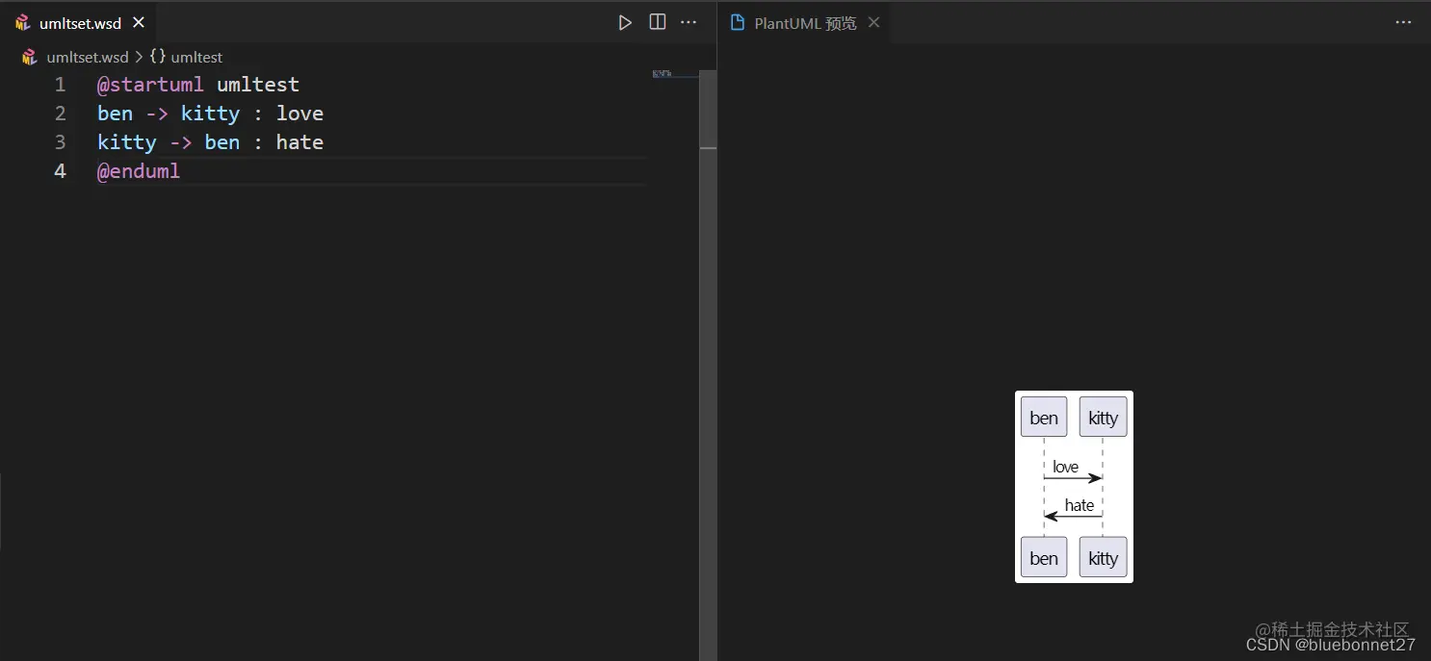Select the word kitty on line 2
This screenshot has width=1431, height=661.
point(210,114)
